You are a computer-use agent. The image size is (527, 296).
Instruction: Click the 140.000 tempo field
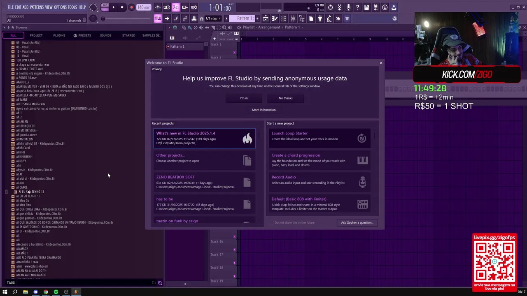click(143, 7)
